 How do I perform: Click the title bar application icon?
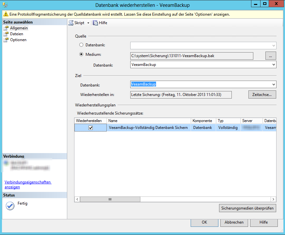click(5, 5)
